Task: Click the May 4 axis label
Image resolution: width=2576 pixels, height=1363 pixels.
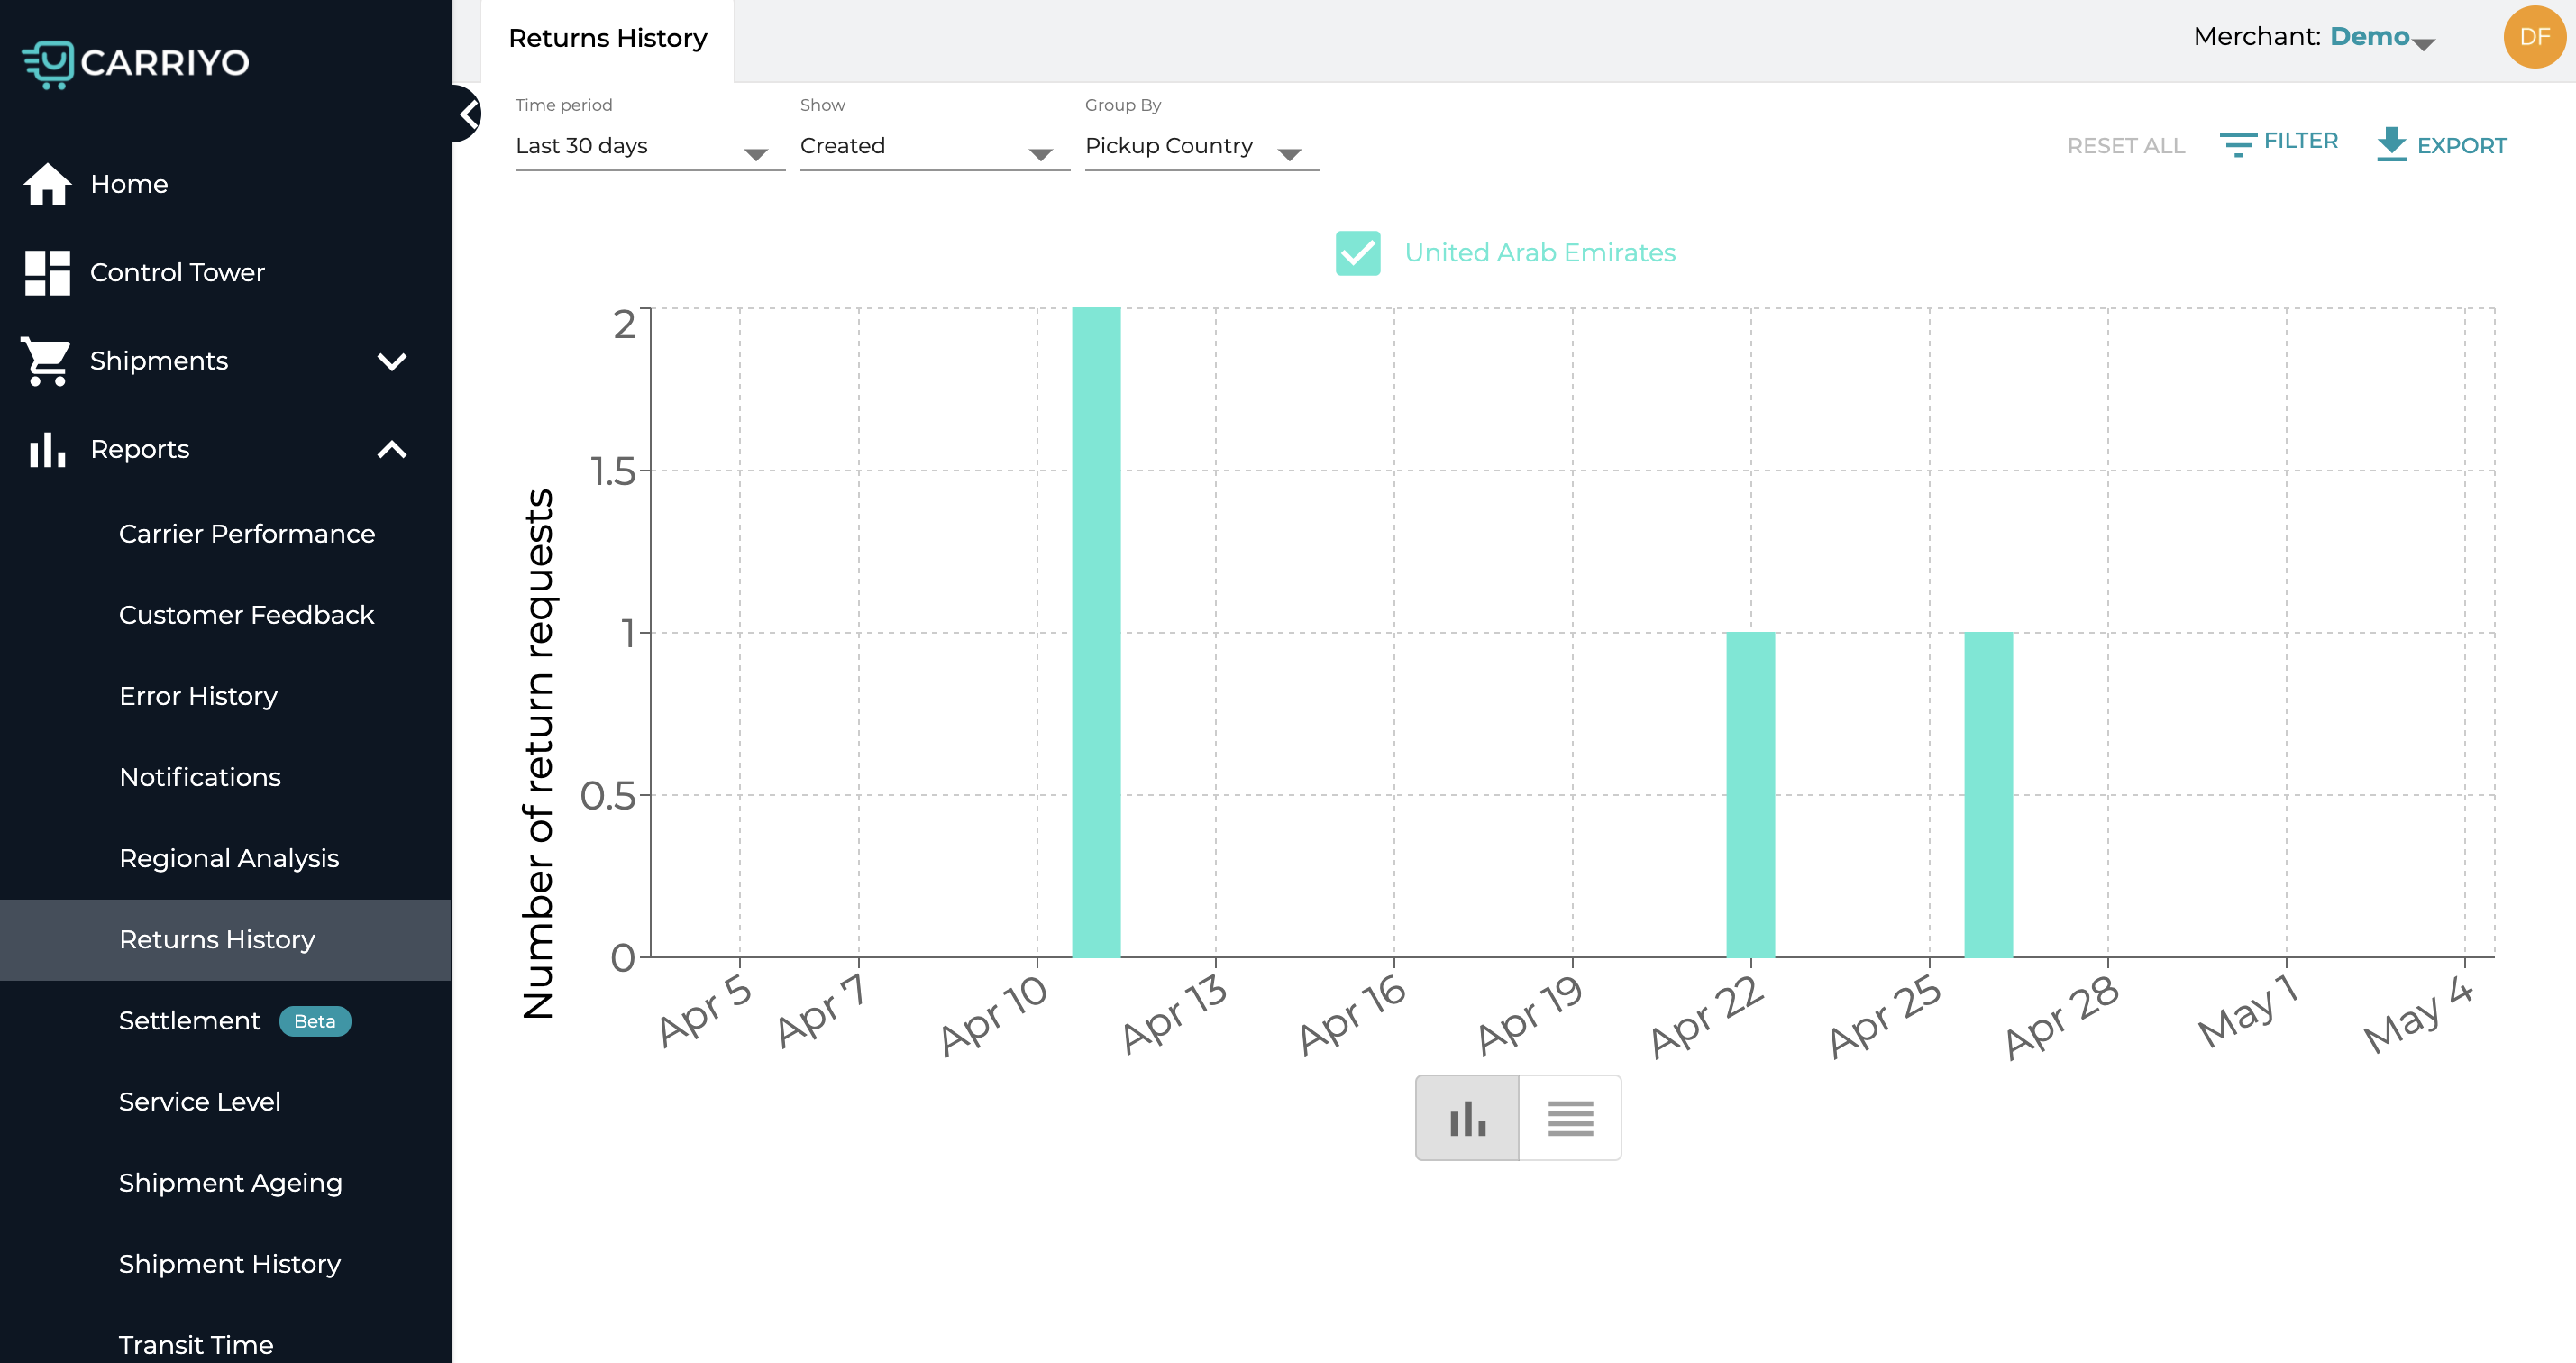Action: click(x=2418, y=1014)
